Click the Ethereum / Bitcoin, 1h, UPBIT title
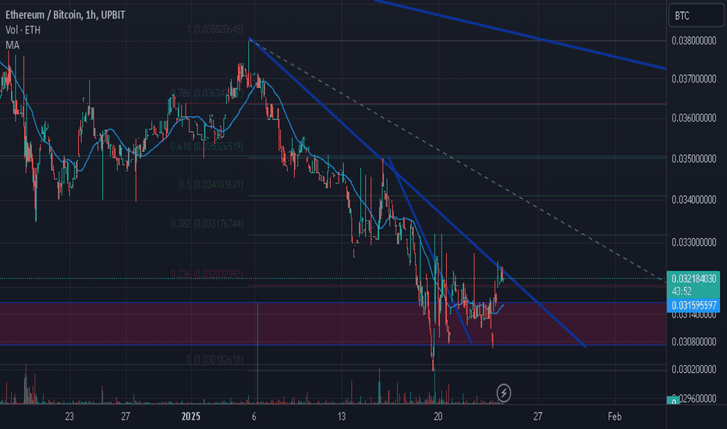The width and height of the screenshot is (727, 429). (x=66, y=15)
